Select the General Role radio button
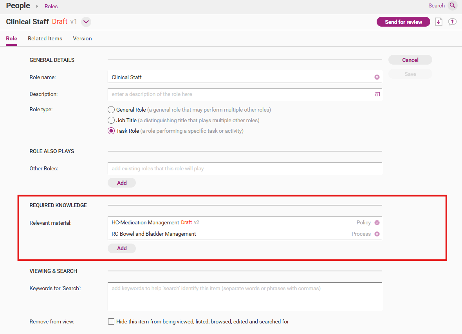This screenshot has height=334, width=462. pyautogui.click(x=111, y=110)
